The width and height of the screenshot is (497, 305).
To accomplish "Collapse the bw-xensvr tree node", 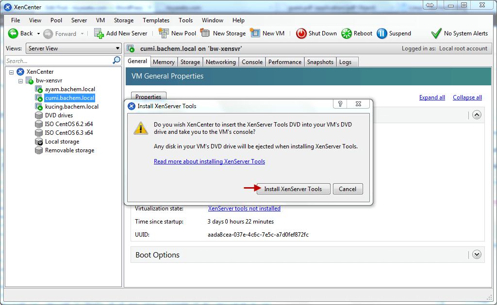I will (x=20, y=81).
